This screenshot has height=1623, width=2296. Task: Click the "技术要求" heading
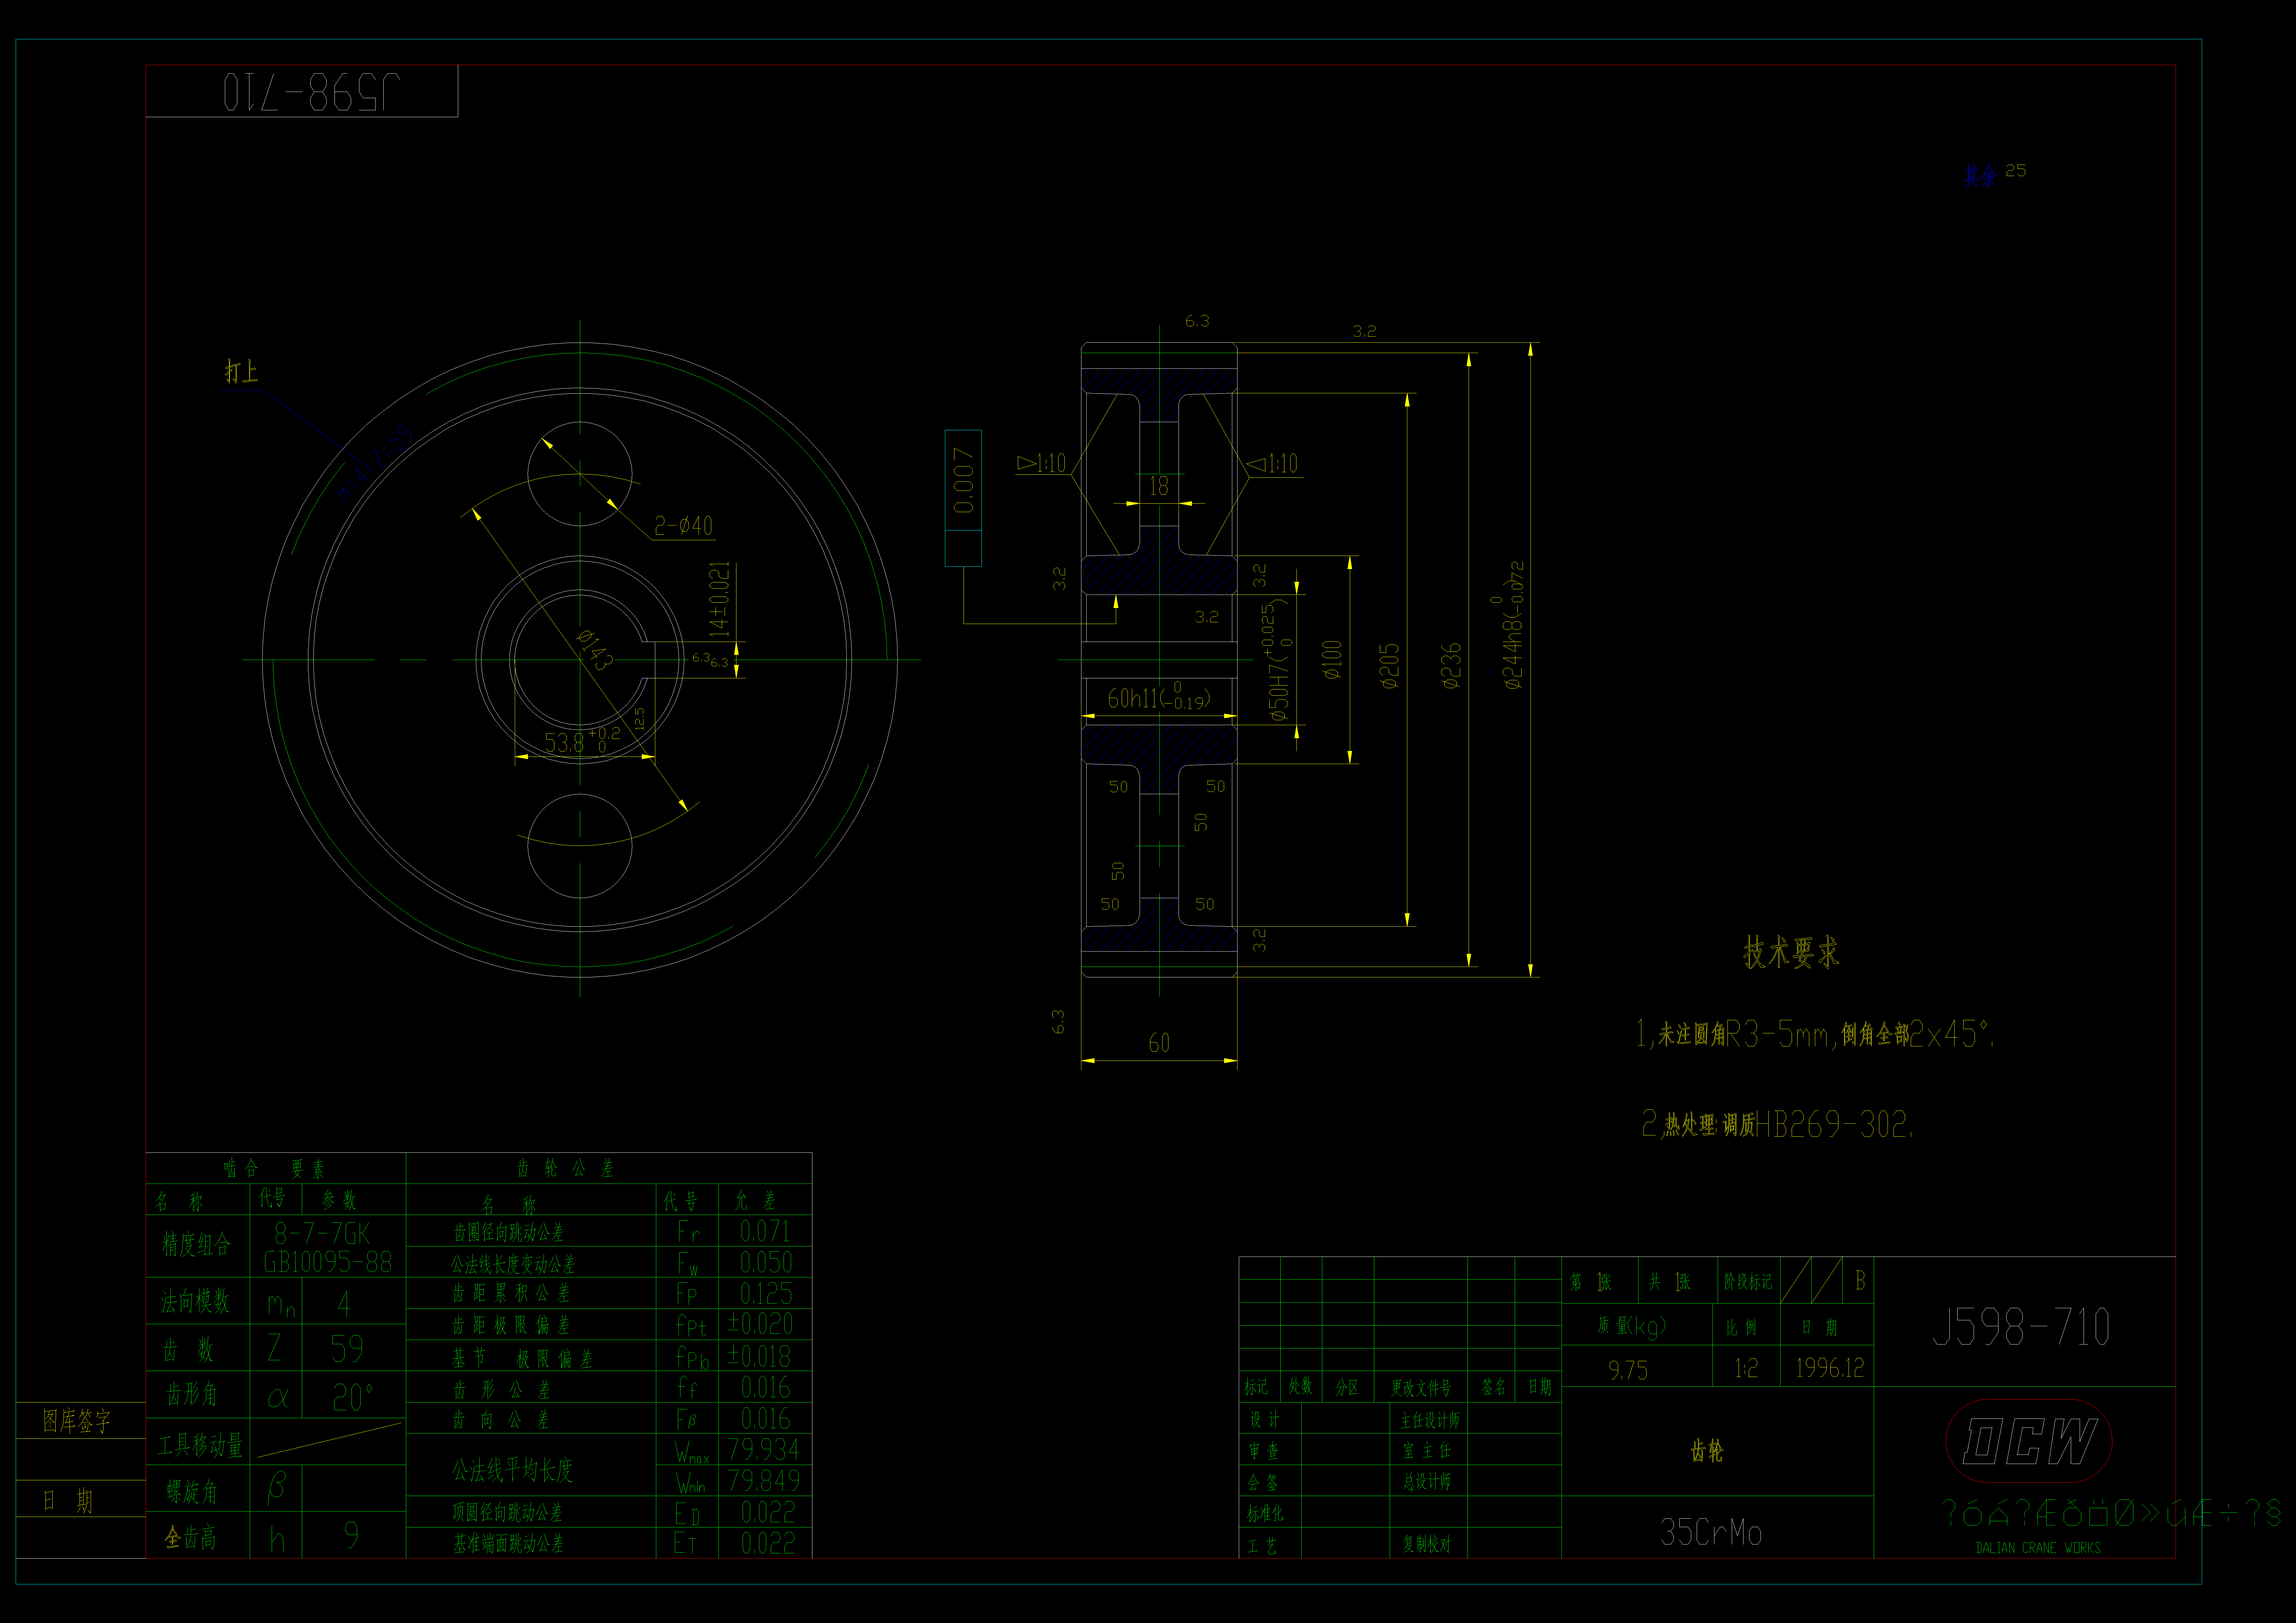1791,952
